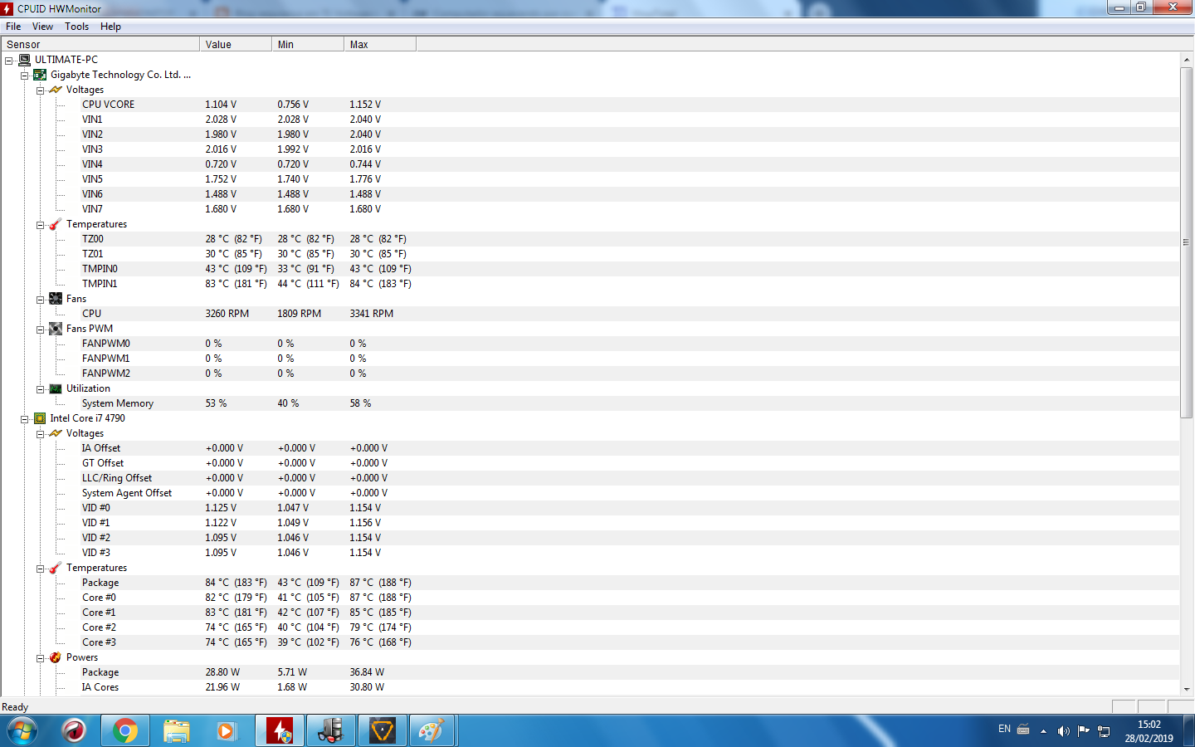
Task: Click the CPU Voltages lightning icon
Action: (56, 433)
